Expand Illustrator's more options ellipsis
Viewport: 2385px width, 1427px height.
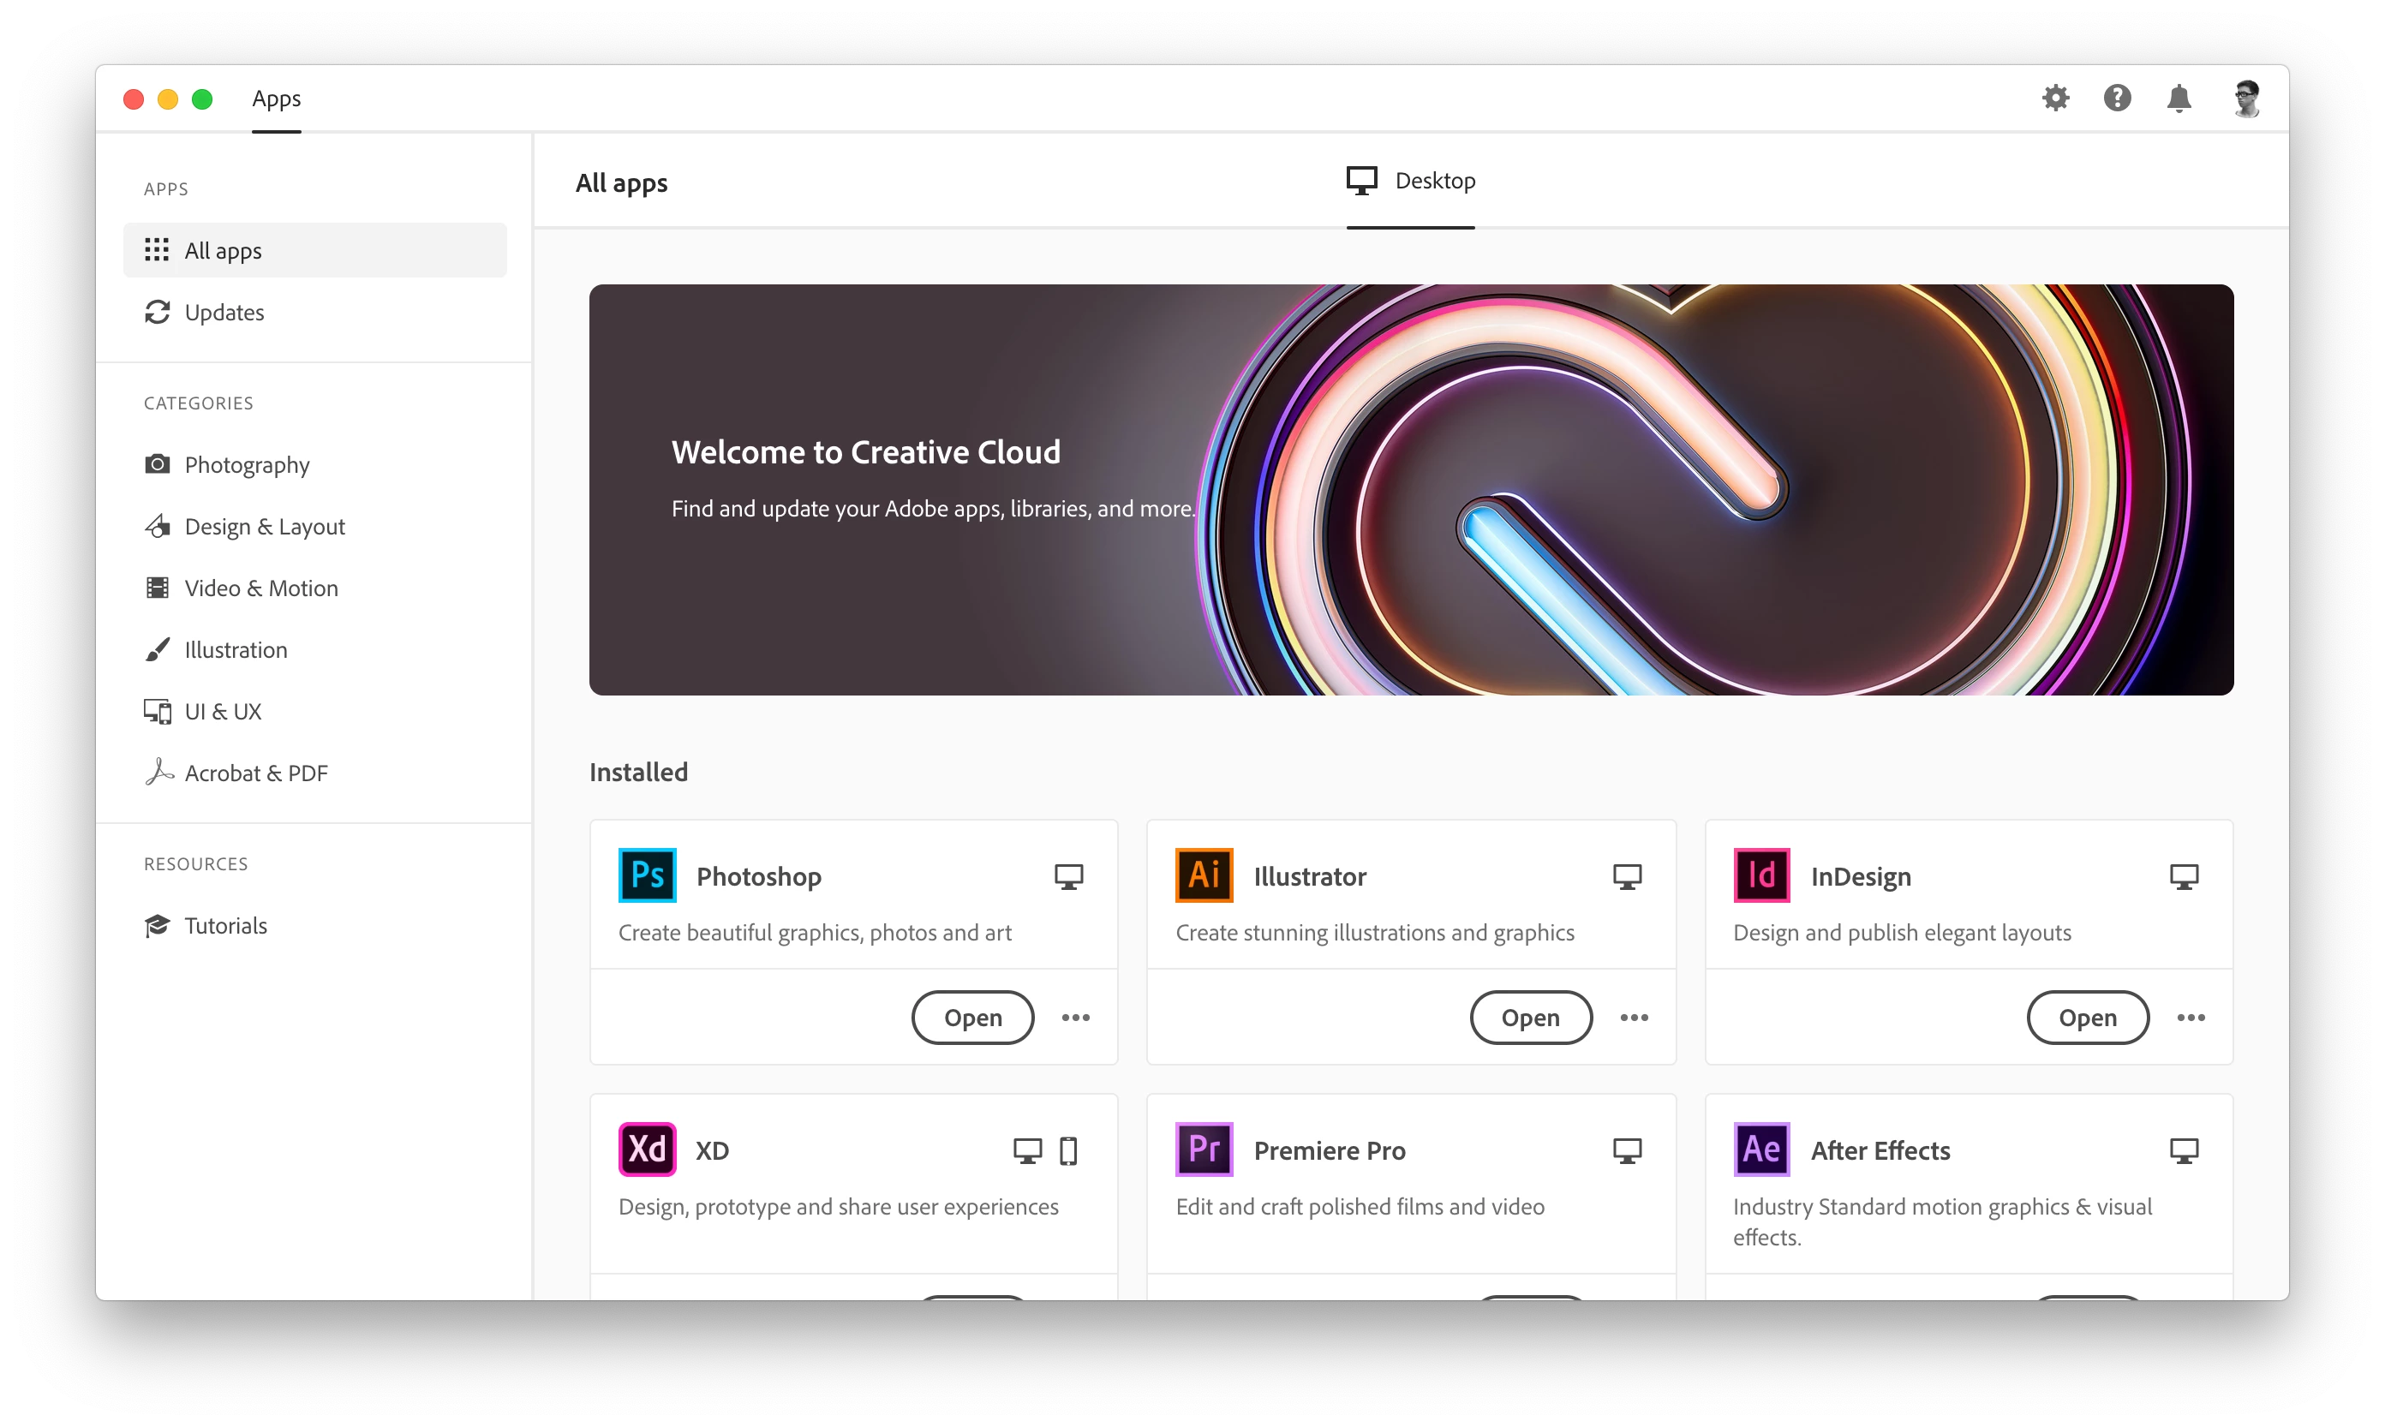point(1633,1018)
